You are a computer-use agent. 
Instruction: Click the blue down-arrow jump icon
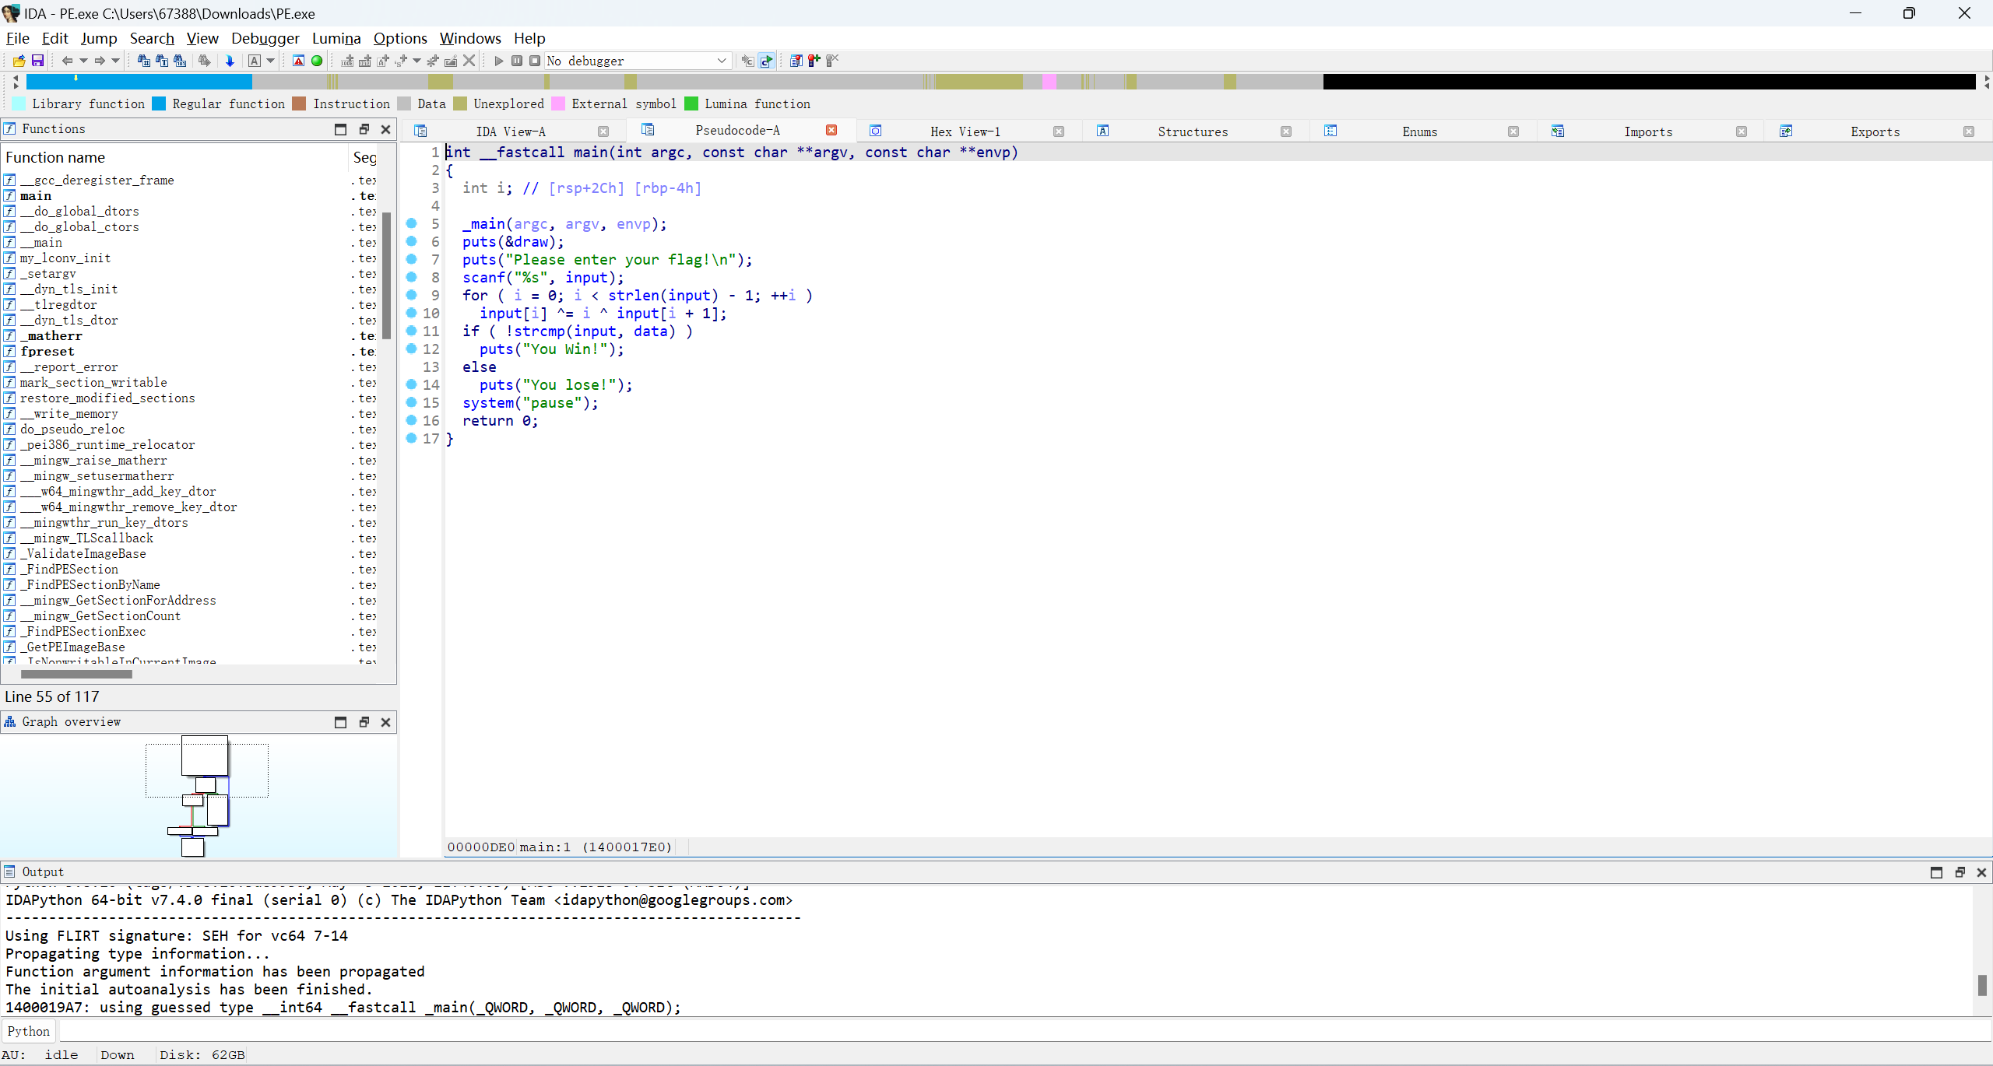coord(230,61)
